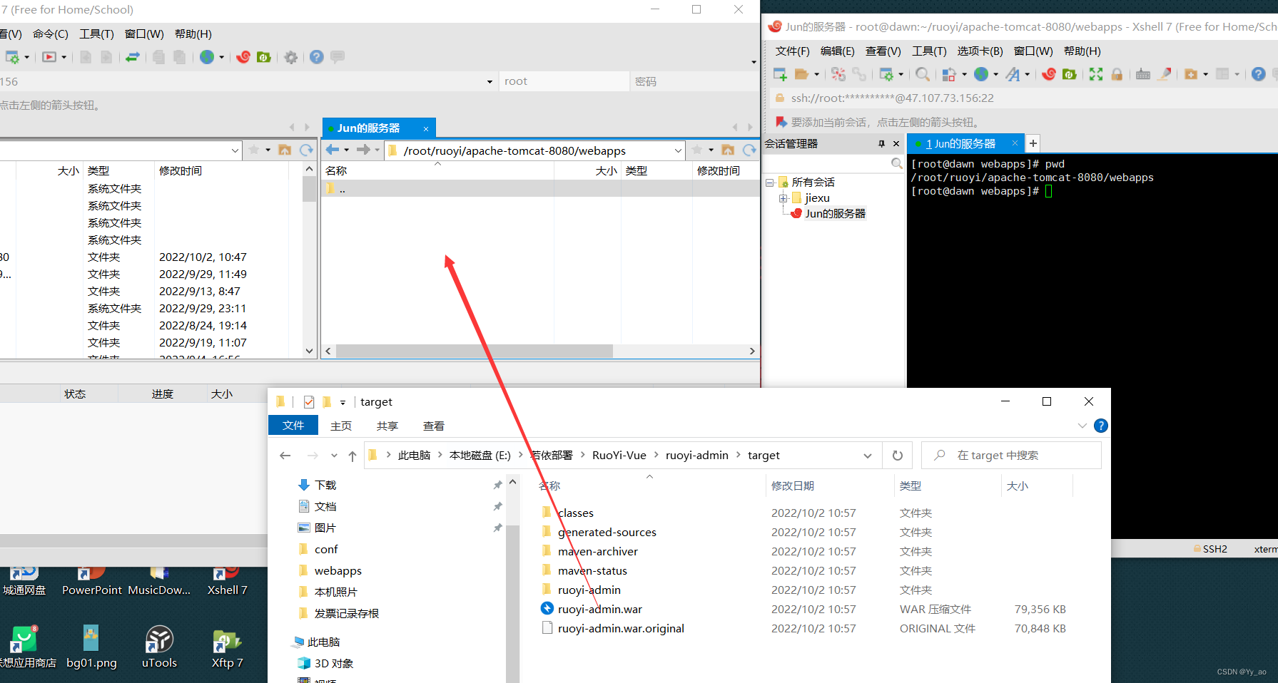This screenshot has height=683, width=1278.
Task: Open the 工具(T) menu in Xftp
Action: (x=96, y=34)
